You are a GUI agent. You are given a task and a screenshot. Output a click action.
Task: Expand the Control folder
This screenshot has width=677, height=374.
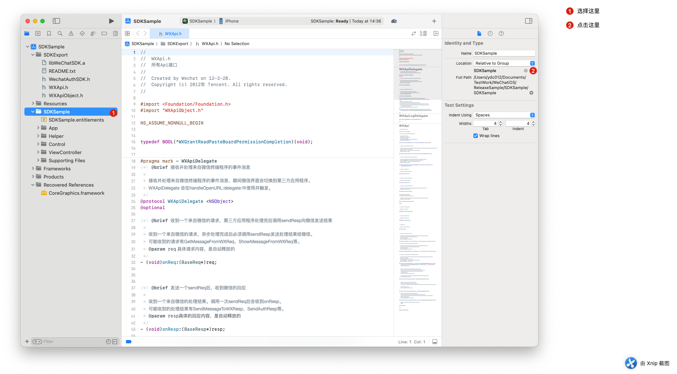pos(38,144)
